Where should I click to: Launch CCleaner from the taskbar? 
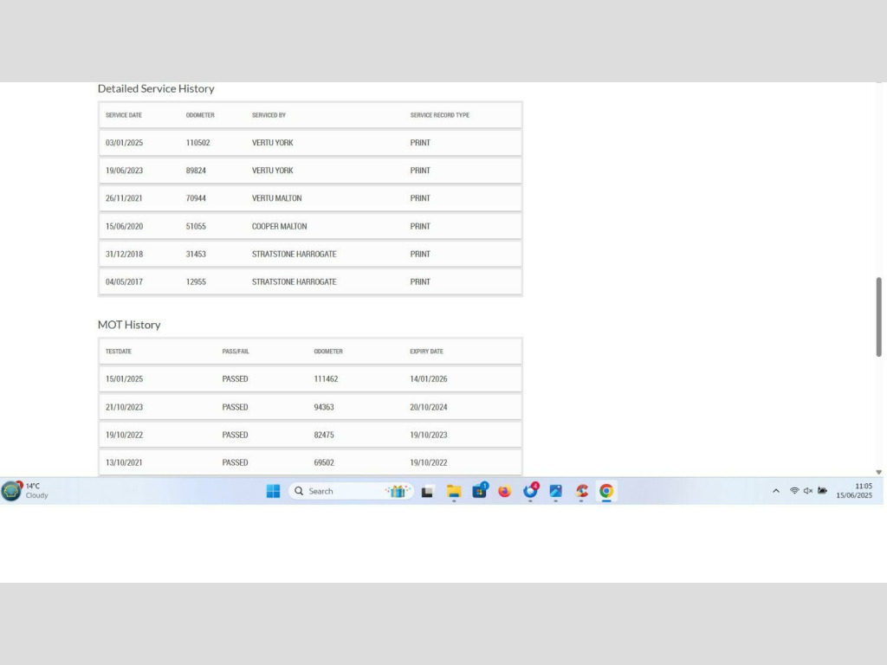582,491
